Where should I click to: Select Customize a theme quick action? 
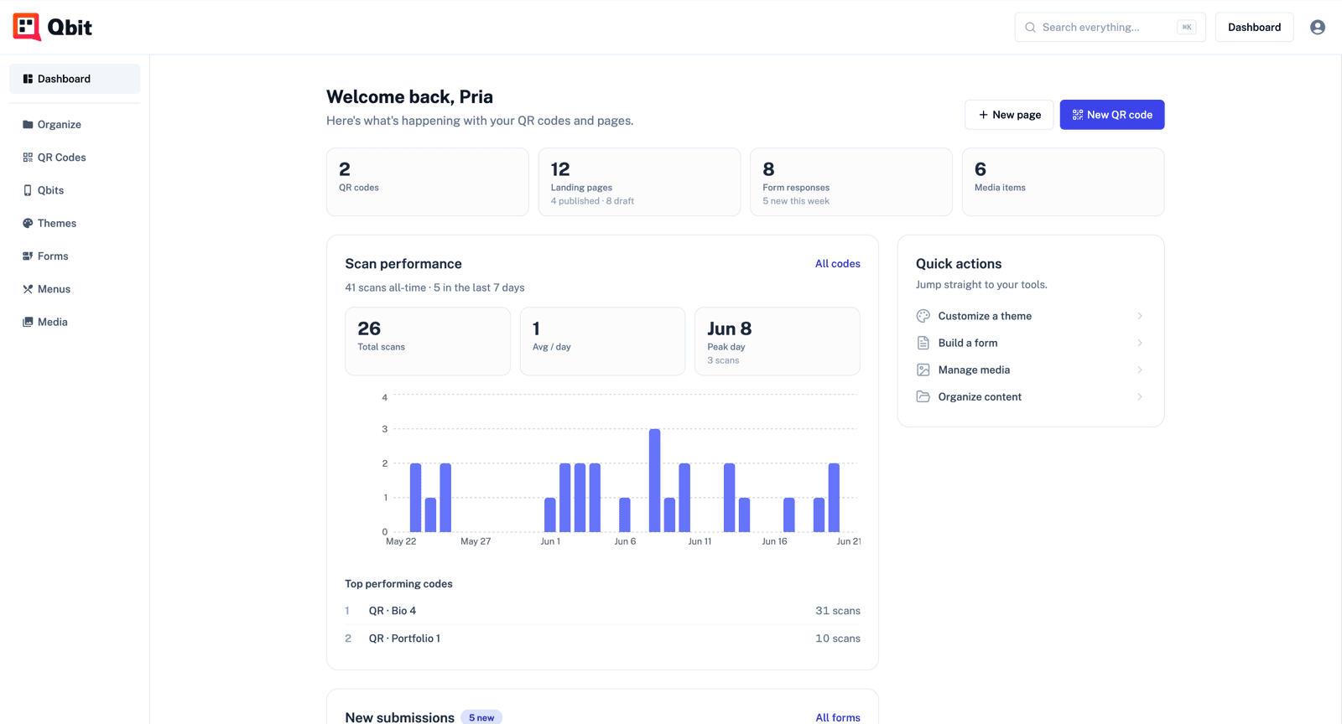pyautogui.click(x=1030, y=316)
